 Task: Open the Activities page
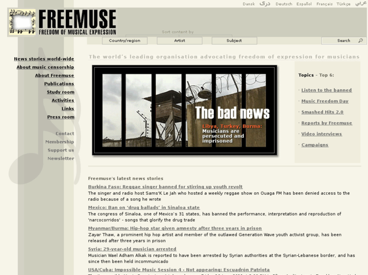[63, 100]
